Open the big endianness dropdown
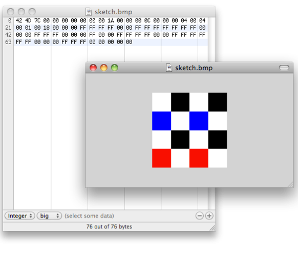The image size is (298, 265). click(49, 216)
